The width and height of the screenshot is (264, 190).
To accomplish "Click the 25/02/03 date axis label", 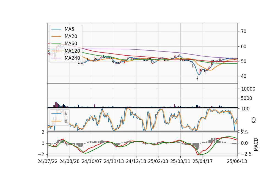I will tap(158, 161).
